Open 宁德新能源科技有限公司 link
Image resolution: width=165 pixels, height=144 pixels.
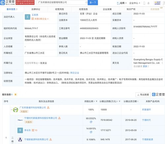[36, 139]
